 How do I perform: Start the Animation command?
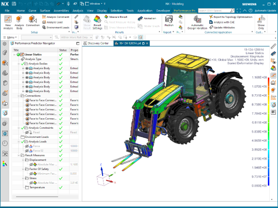(x=147, y=18)
